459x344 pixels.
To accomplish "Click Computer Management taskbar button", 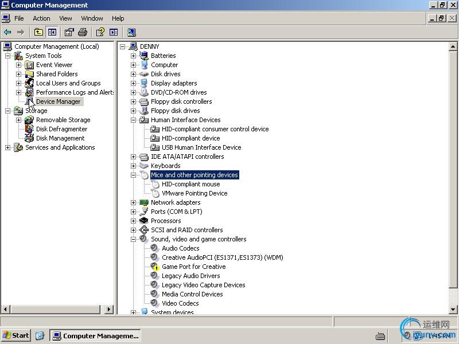I will [x=95, y=335].
